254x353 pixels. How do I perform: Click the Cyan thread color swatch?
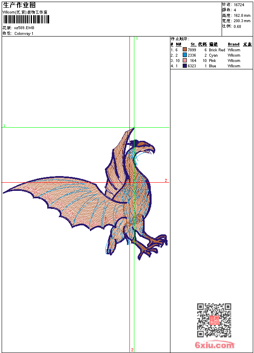point(185,55)
